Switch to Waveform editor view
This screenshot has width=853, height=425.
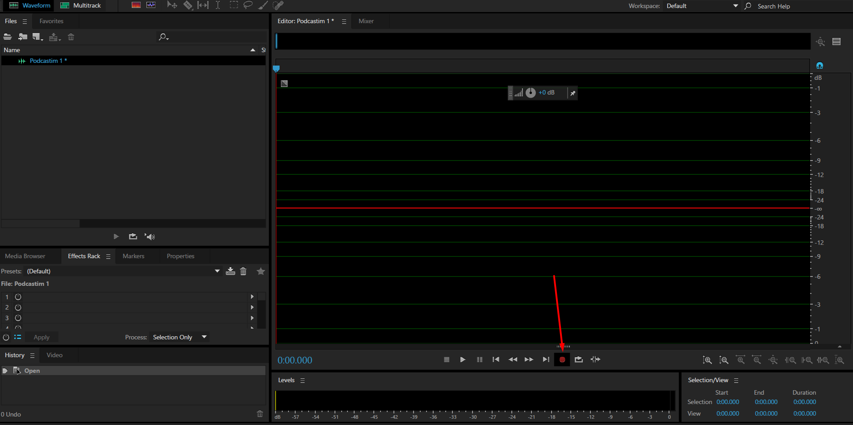tap(29, 5)
